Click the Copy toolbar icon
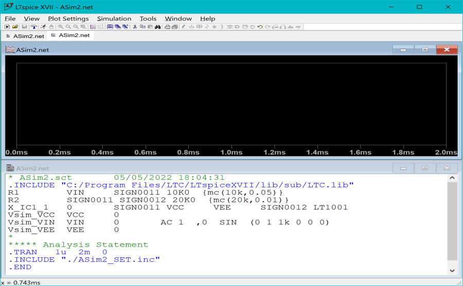 pos(143,27)
